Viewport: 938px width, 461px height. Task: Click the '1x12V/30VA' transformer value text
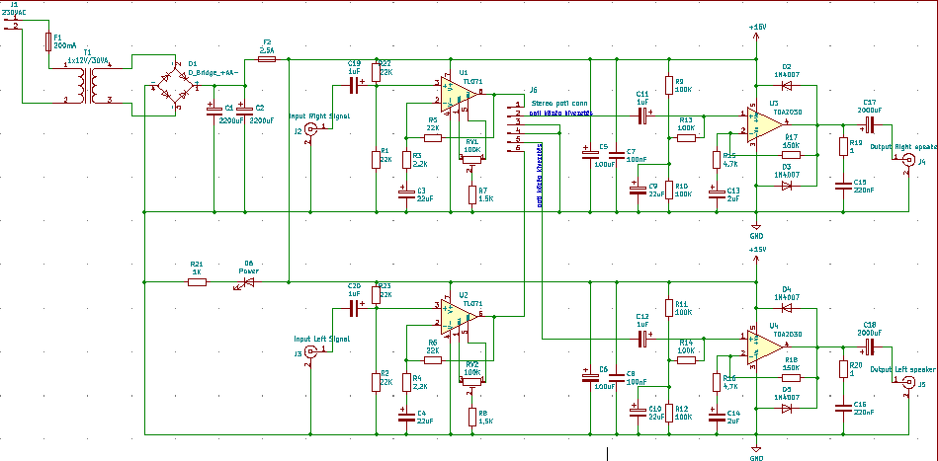pos(90,61)
